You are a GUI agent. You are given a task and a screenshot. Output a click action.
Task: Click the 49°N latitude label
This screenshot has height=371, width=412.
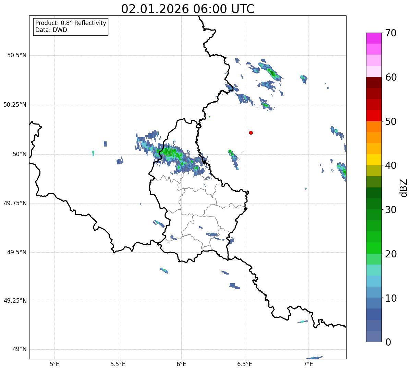(x=20, y=349)
